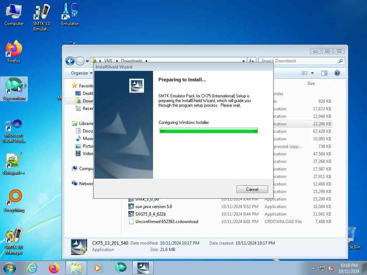Cancel the InstallShield Wizard setup
The width and height of the screenshot is (367, 275).
252,189
